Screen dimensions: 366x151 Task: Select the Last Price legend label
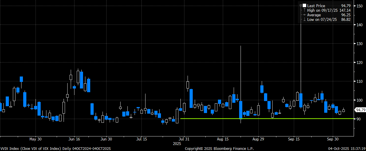point(316,5)
